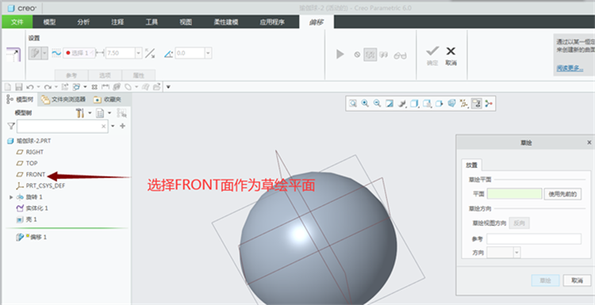Viewport: 595px width, 305px height.
Task: Click 取消 in the sketch dialog
Action: point(577,280)
